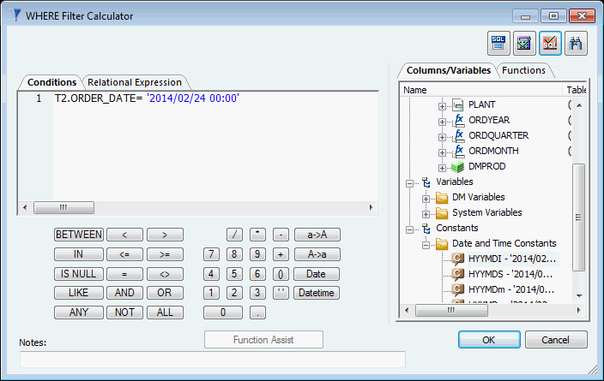Switch to the Conditions tab
604x381 pixels.
pyautogui.click(x=51, y=82)
